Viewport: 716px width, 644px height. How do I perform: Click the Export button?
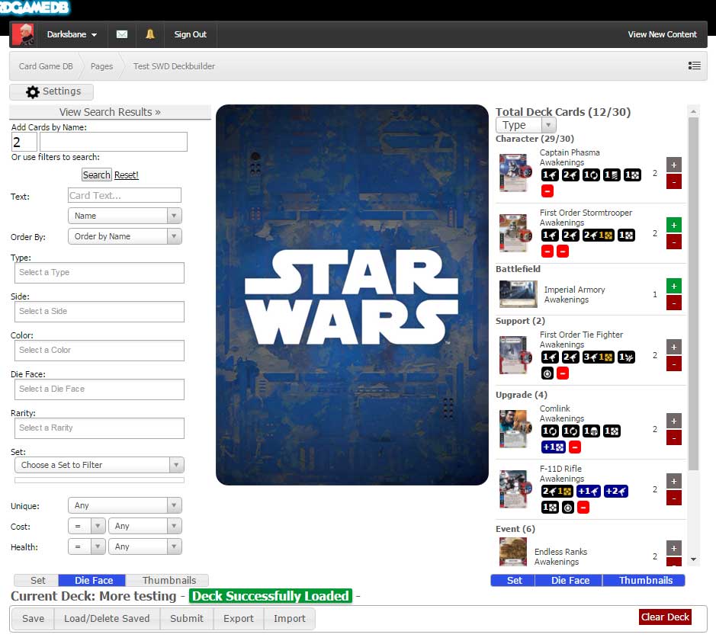pyautogui.click(x=239, y=618)
